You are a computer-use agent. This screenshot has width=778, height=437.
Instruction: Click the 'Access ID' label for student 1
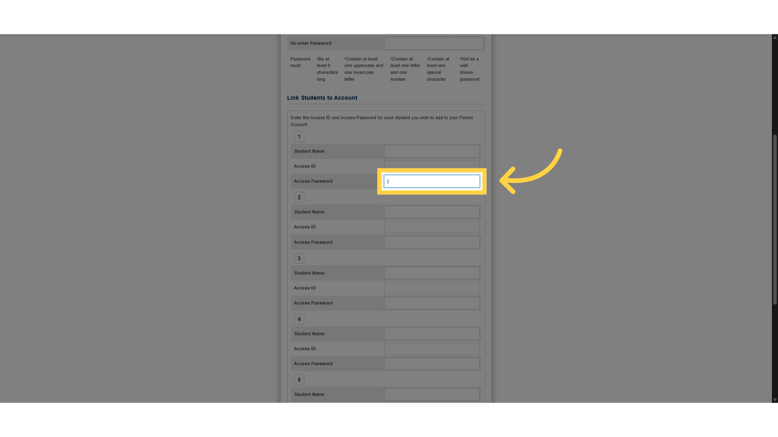[305, 166]
